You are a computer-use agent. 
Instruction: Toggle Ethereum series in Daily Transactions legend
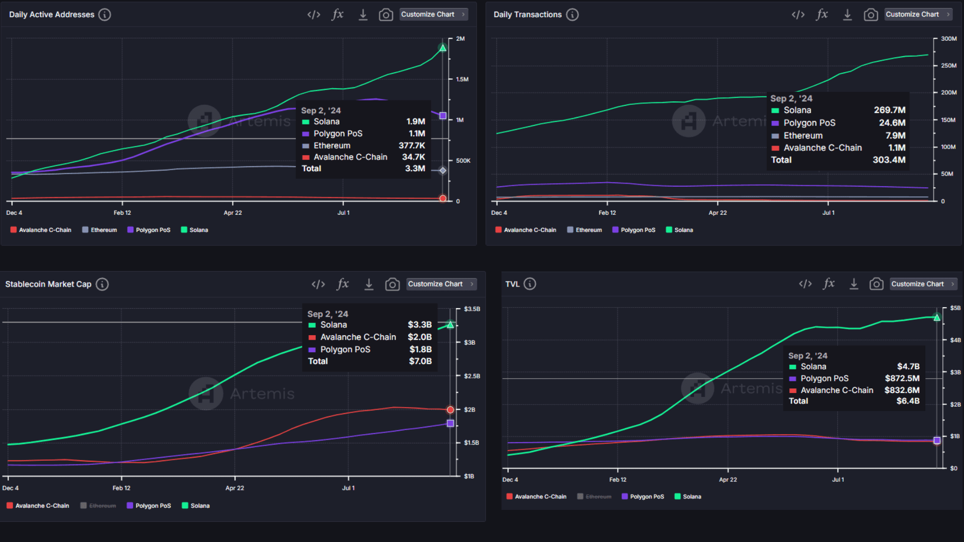[x=584, y=230]
